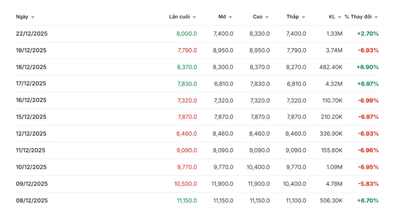Click the +2.70% change value
Viewport: 403px width, 208px height.
(x=368, y=34)
